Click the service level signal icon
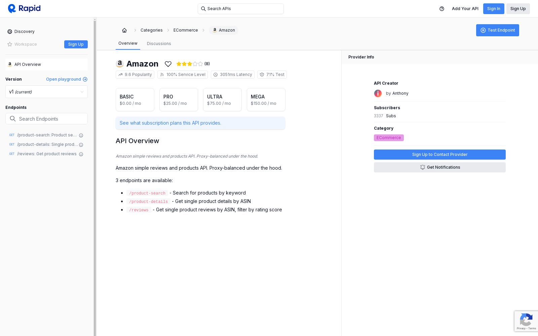 click(x=162, y=75)
